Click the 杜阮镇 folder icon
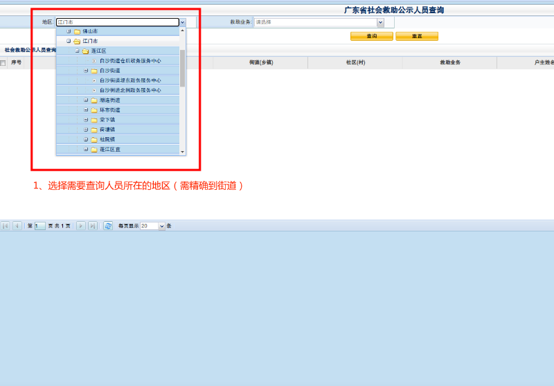Image resolution: width=554 pixels, height=386 pixels. (94, 140)
